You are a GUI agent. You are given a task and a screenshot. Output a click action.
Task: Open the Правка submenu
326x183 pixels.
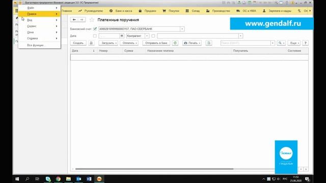(40, 14)
